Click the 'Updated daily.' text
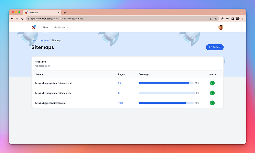 tap(43, 66)
